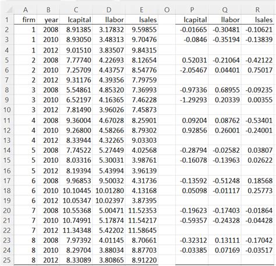Click 'lcapital' header in column P
Viewport: 276px width, 266px height.
(x=192, y=20)
